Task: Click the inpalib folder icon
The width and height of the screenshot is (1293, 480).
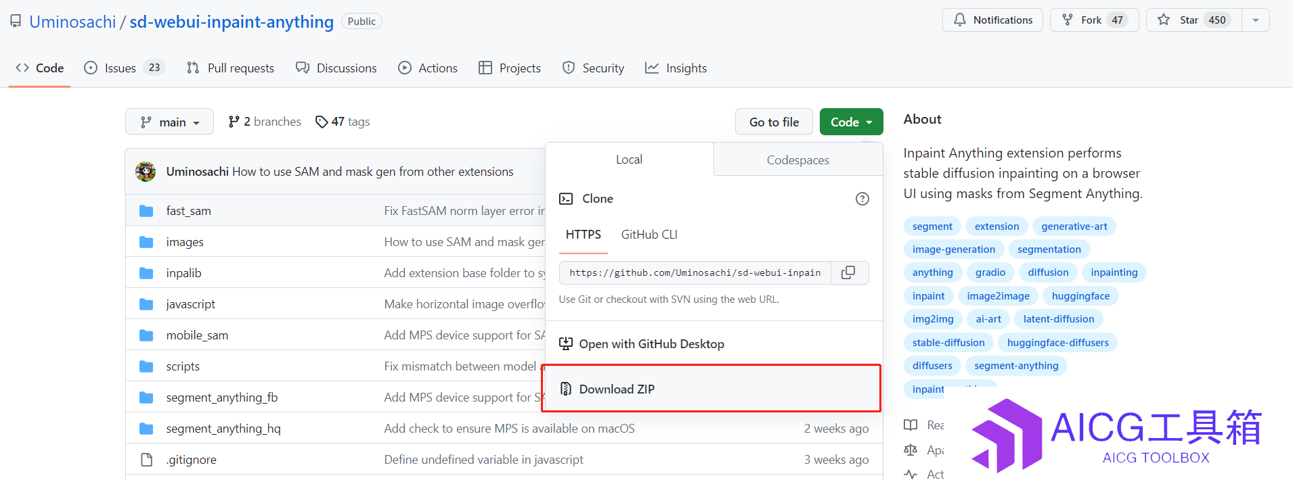Action: [146, 273]
